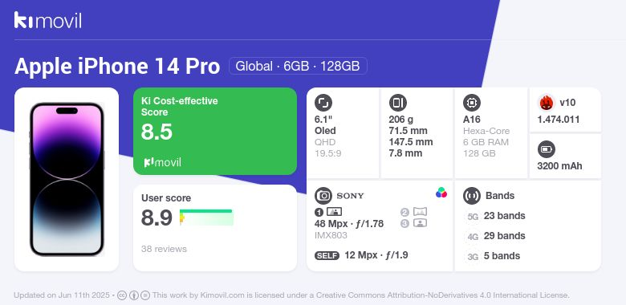Viewport: 626px width, 305px height.
Task: Click the Global 6GB 128GB variant badge
Action: pos(298,66)
